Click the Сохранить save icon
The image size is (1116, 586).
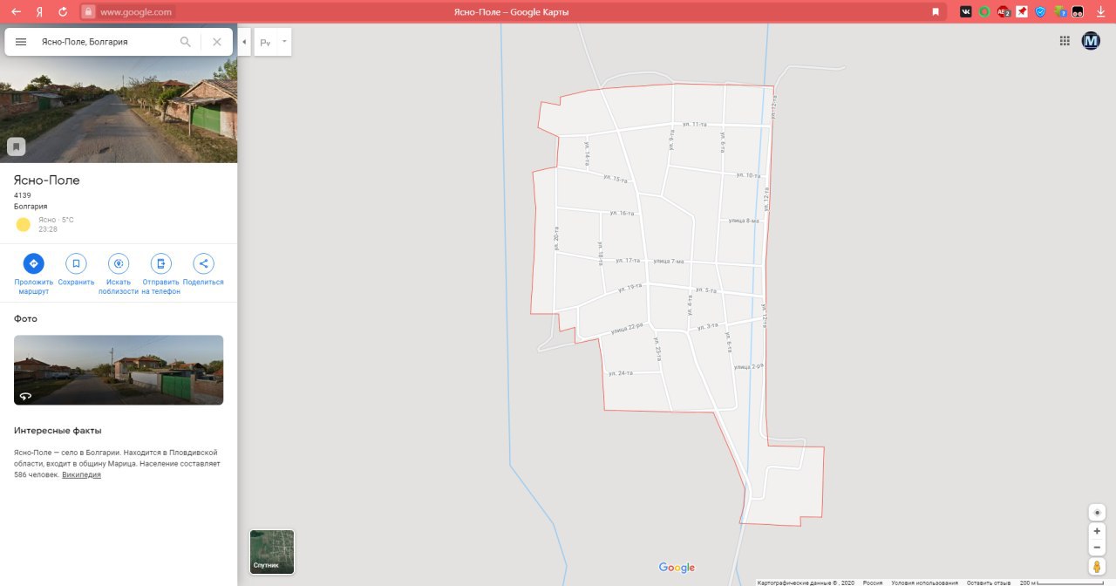tap(76, 263)
